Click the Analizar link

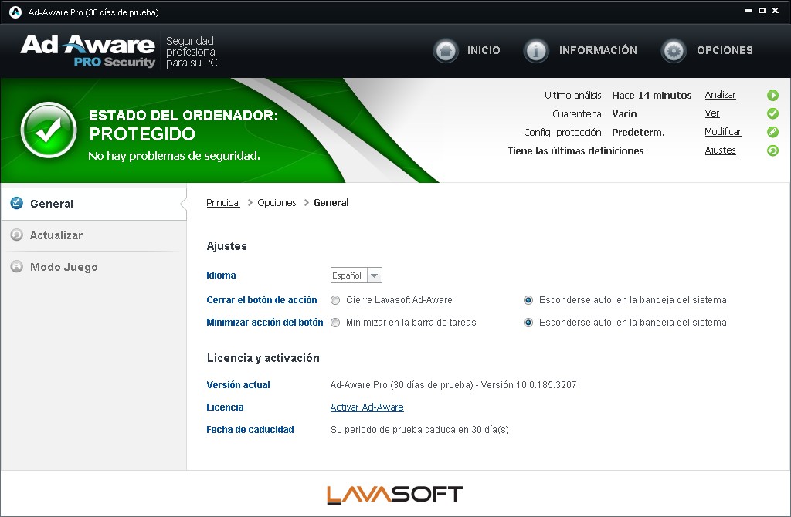[x=720, y=95]
